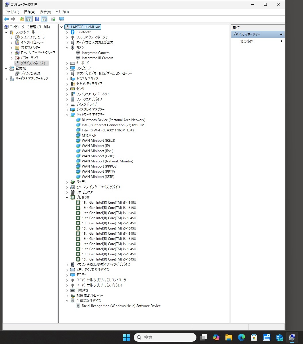This screenshot has width=303, height=344.
Task: Select the M12M-JP network adapter
Action: [x=89, y=135]
